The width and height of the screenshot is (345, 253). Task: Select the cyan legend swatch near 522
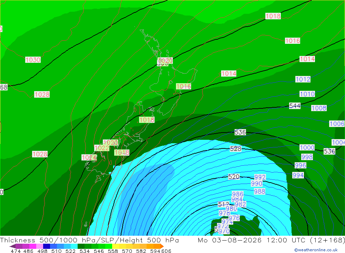[74, 246]
